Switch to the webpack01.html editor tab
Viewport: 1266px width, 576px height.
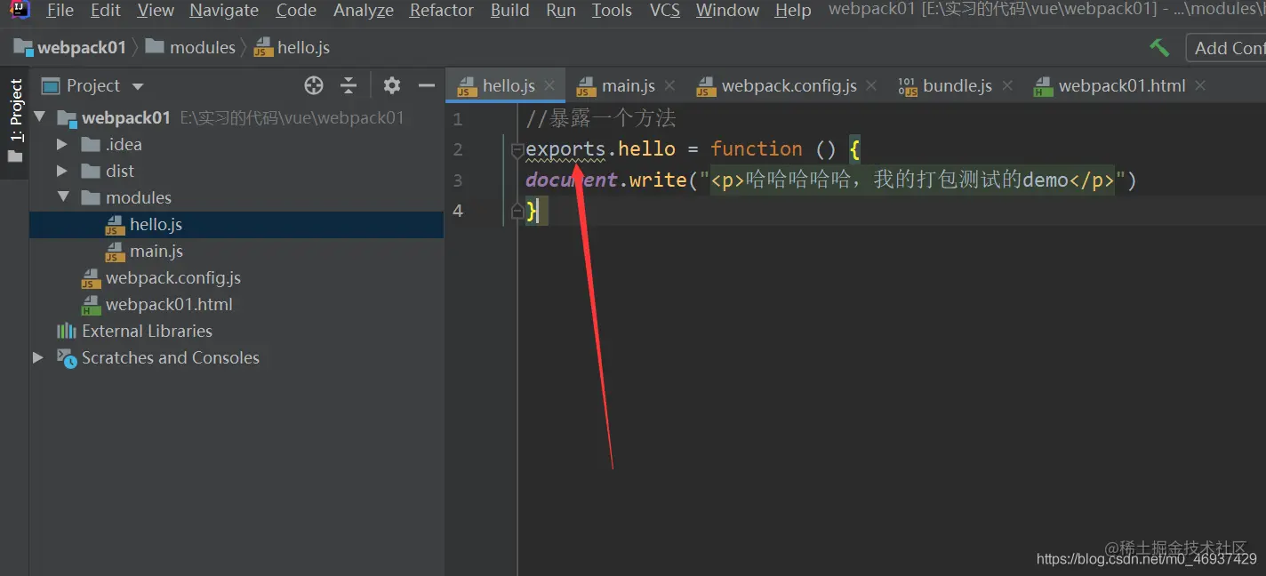click(x=1122, y=85)
